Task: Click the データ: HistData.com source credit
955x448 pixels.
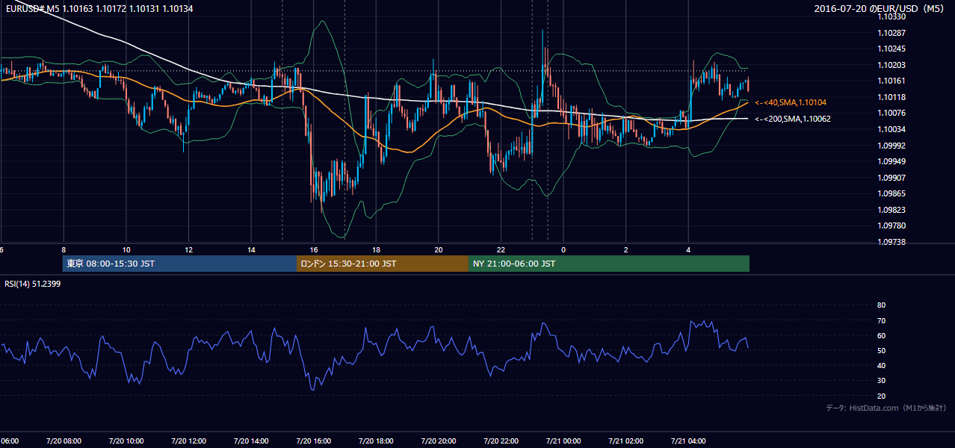Action: (x=886, y=408)
